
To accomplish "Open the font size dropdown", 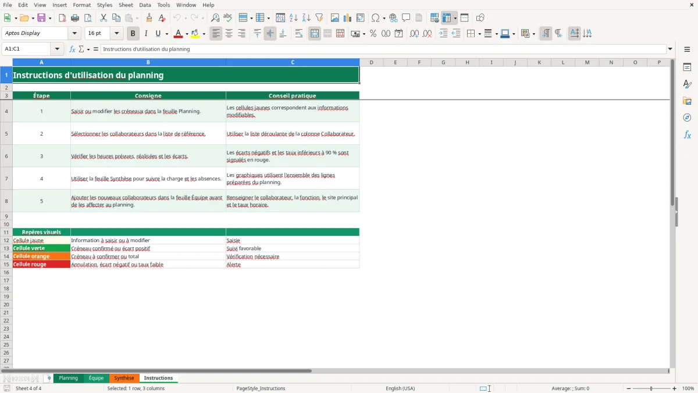I will [116, 34].
